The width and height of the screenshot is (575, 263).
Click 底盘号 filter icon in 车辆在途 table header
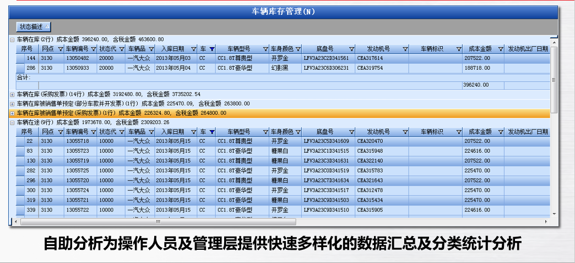click(351, 132)
